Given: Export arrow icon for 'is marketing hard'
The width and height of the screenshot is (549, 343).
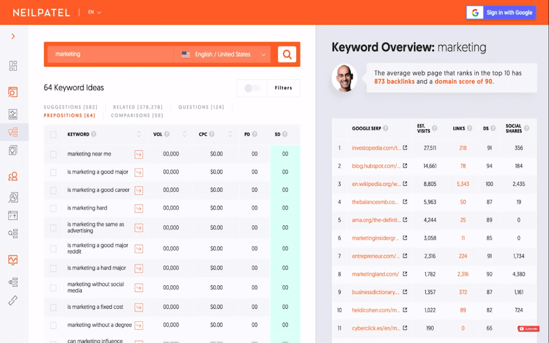Looking at the screenshot, I should click(138, 209).
